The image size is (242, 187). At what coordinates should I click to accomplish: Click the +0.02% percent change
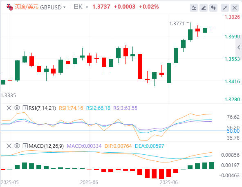tap(149, 7)
